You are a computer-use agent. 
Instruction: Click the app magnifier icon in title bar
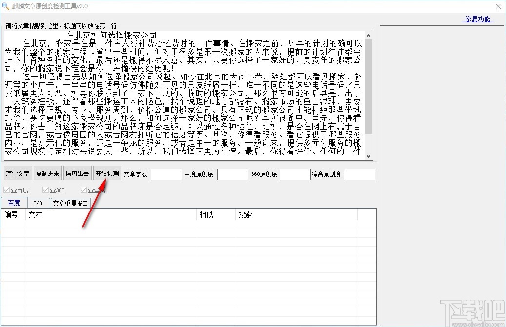[5, 6]
